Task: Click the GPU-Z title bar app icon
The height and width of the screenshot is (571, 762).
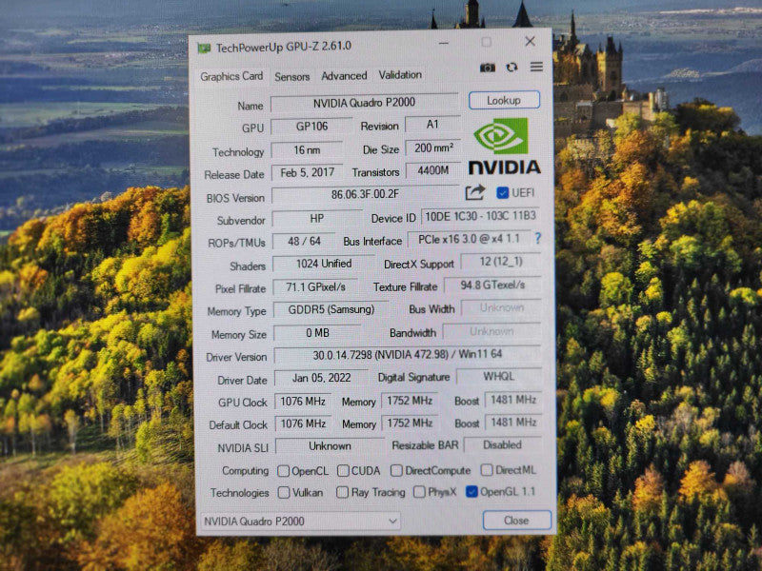Action: point(204,49)
